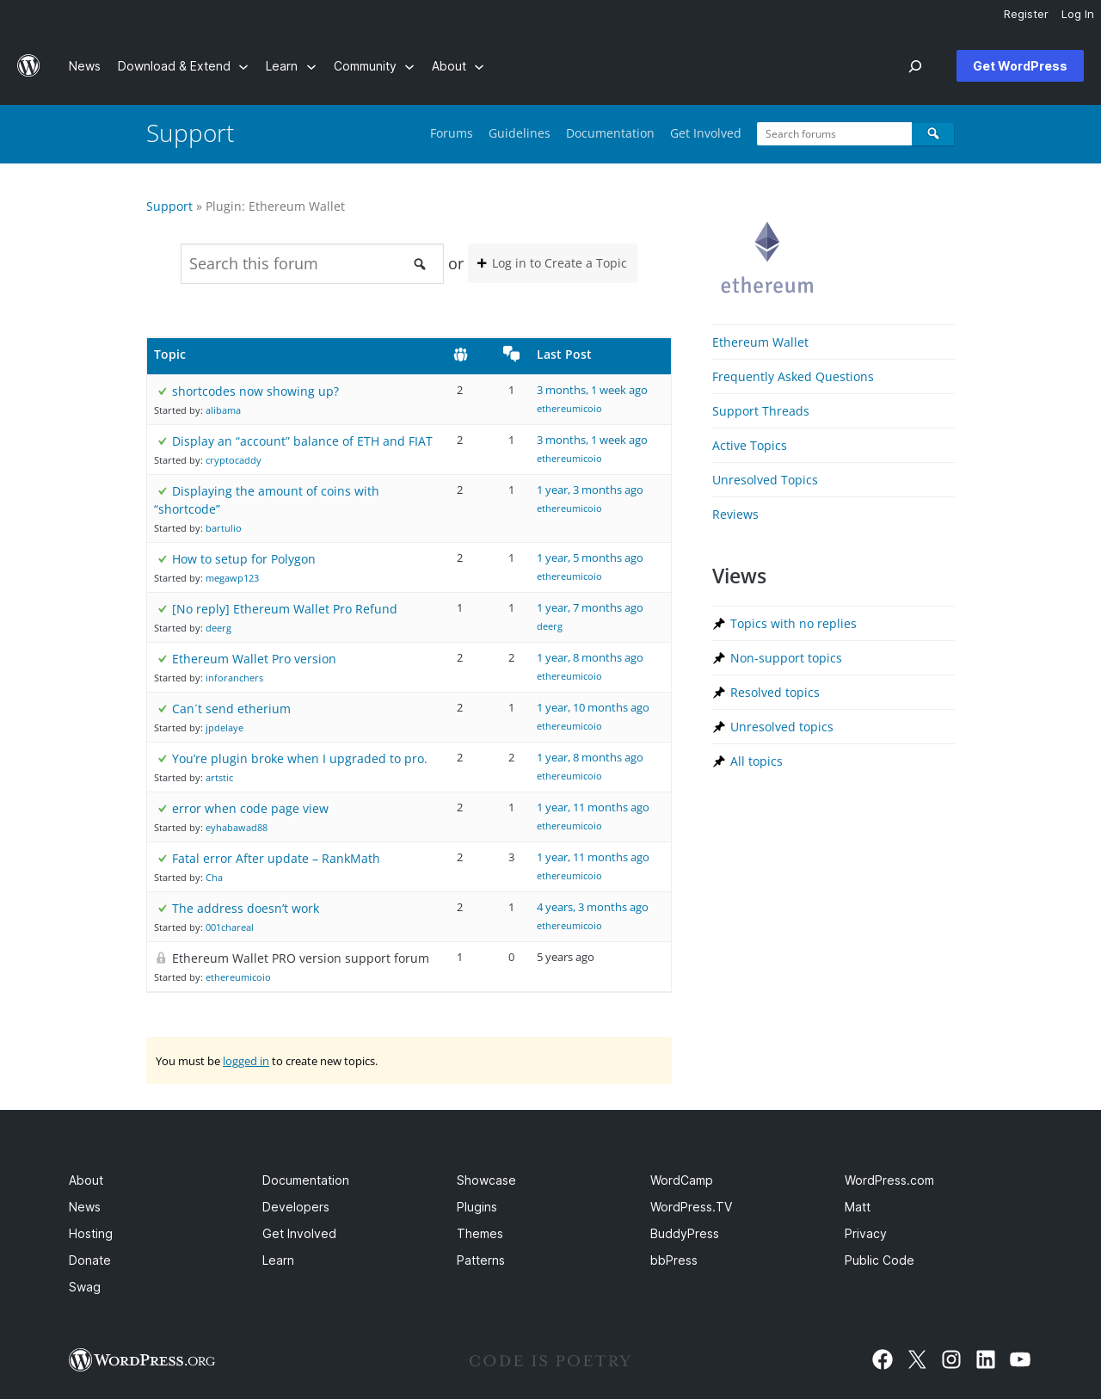Screen dimensions: 1101x1399
Task: Click the Register link
Action: tap(1025, 15)
